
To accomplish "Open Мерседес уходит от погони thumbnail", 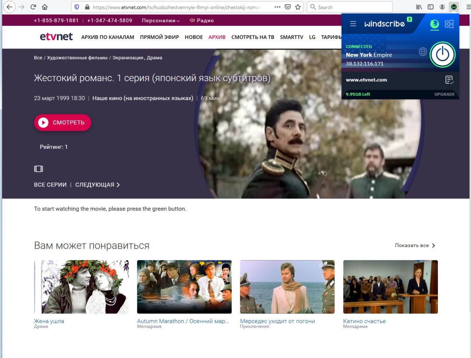I will tap(287, 287).
